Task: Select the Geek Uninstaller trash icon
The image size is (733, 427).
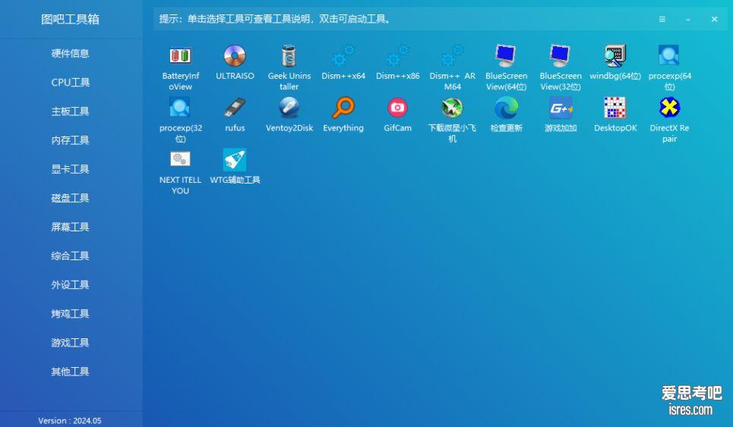Action: [x=289, y=55]
